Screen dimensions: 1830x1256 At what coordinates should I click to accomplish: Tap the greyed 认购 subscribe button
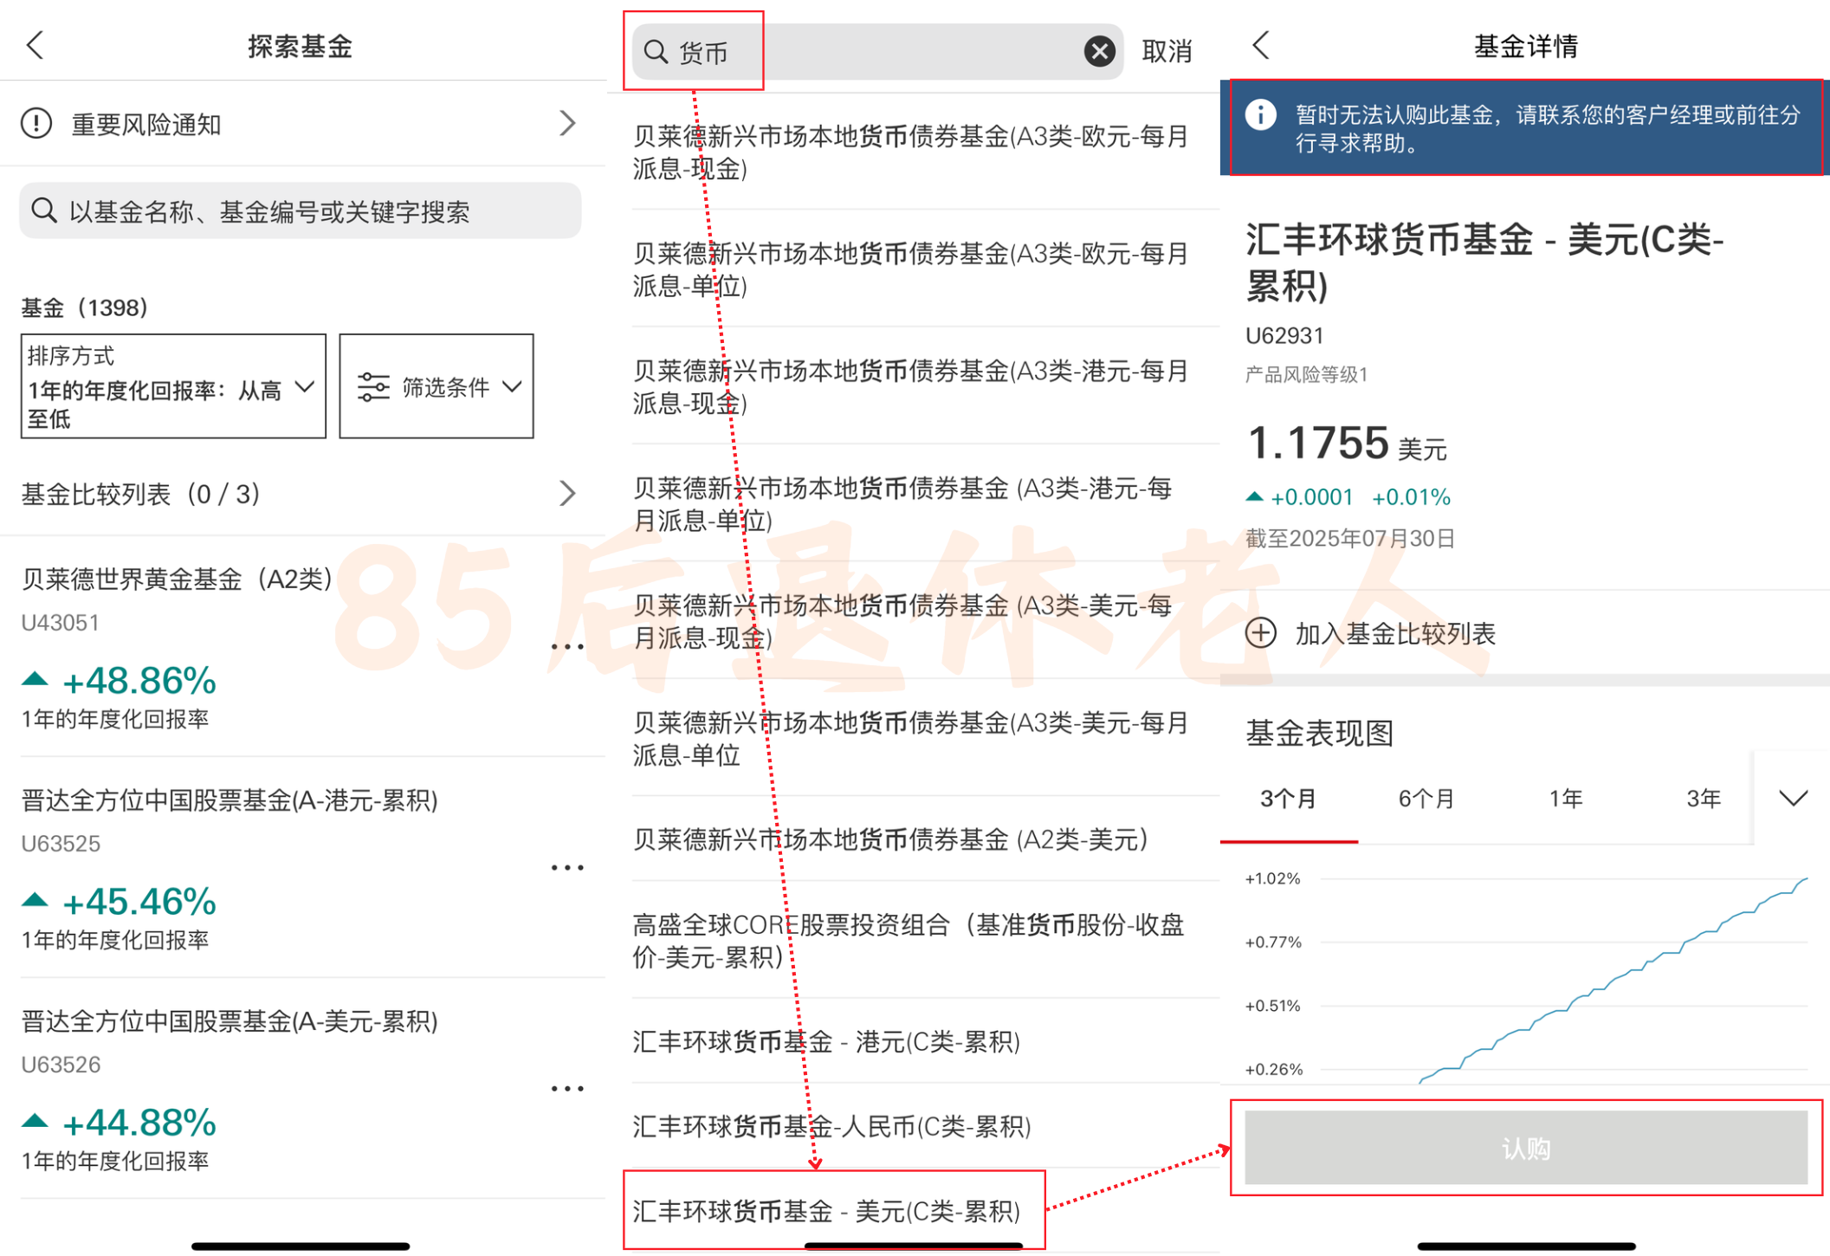pyautogui.click(x=1525, y=1149)
